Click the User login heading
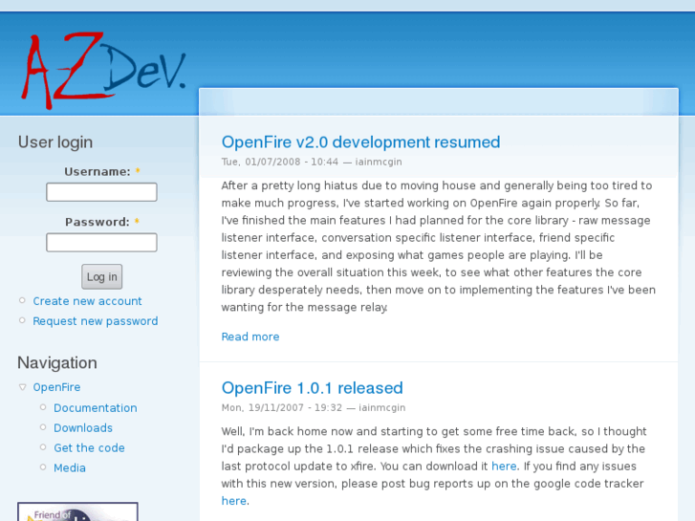695x521 pixels. (55, 142)
